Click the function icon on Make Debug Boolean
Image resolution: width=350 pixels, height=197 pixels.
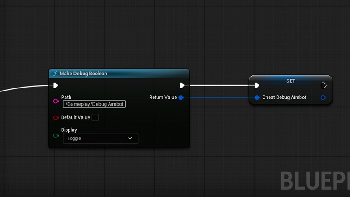coord(55,74)
